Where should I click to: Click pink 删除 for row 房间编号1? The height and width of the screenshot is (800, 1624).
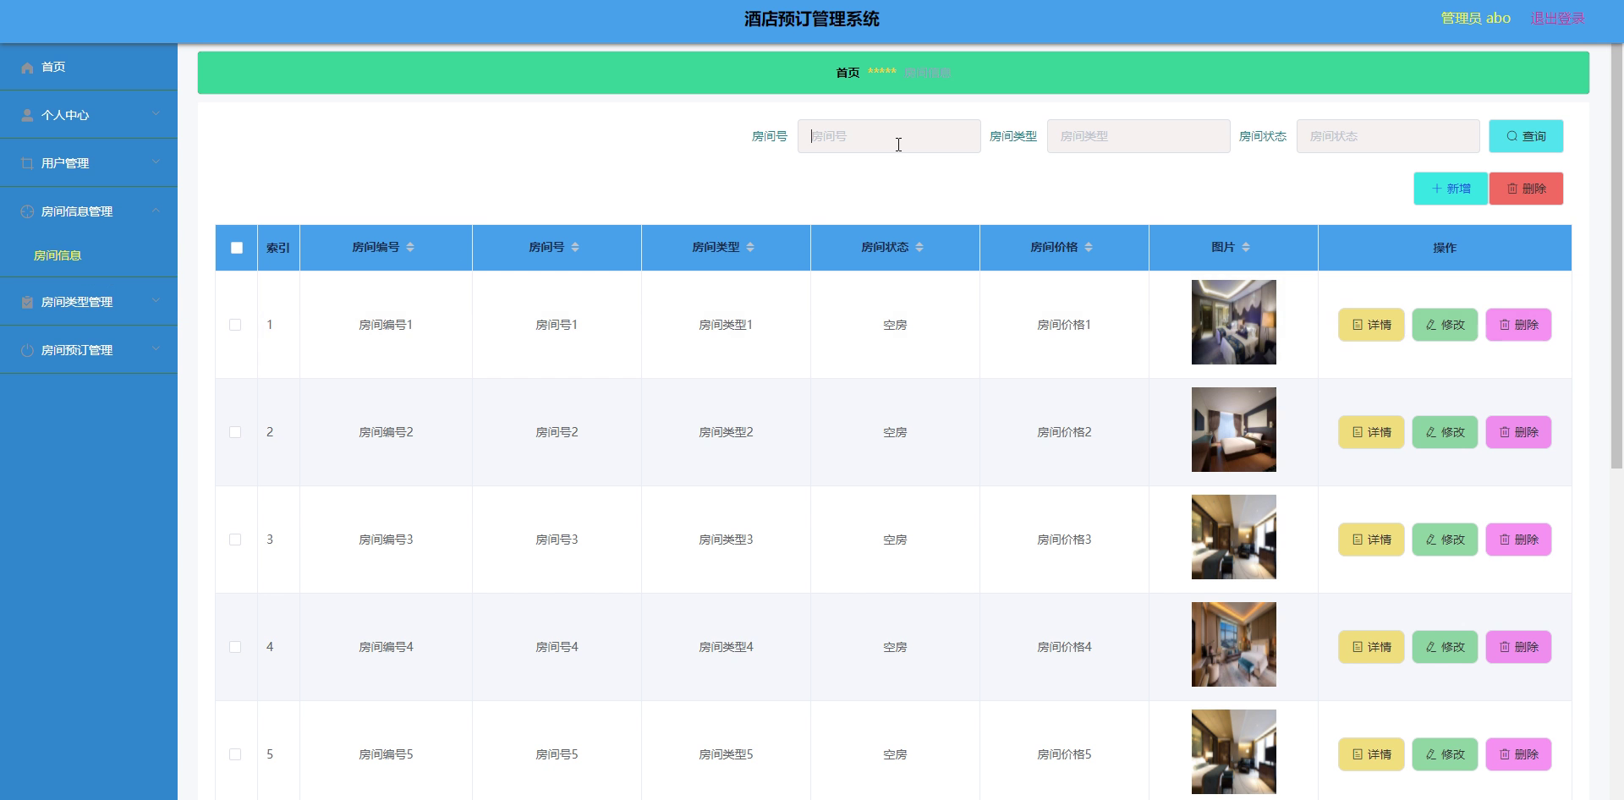pos(1518,325)
